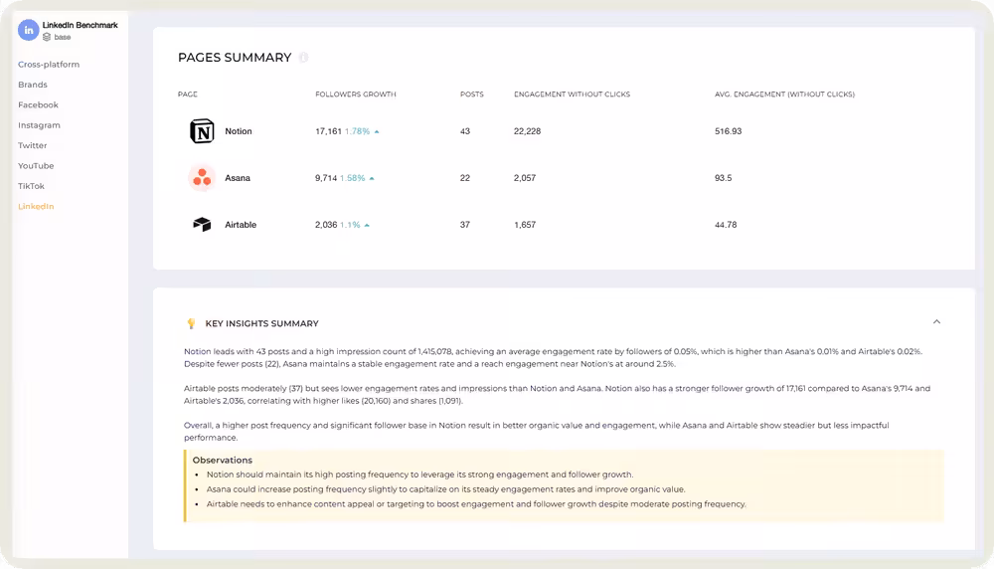Click the 44.78 average engagement value
Viewport: 994px width, 569px height.
tap(726, 225)
